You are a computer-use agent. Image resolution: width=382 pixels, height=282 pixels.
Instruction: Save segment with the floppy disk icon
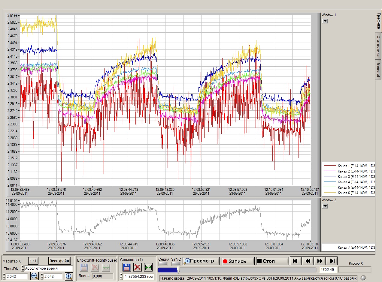[127, 267]
